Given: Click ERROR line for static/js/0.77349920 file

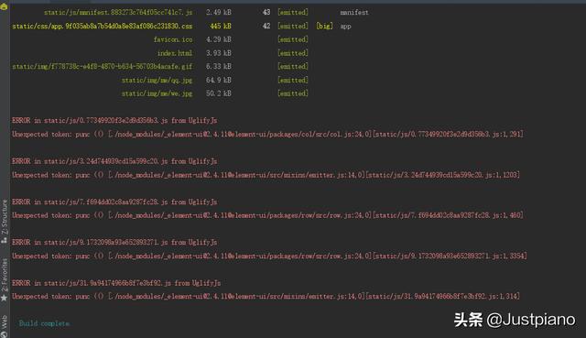Looking at the screenshot, I should coord(114,120).
